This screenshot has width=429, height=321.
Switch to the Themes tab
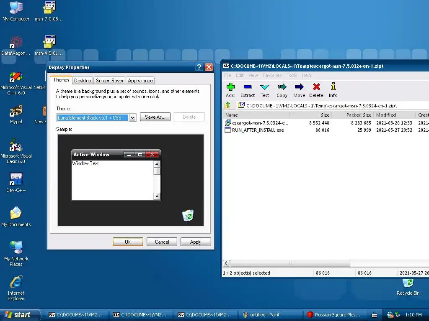click(x=61, y=80)
